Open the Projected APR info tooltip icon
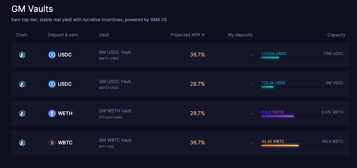Viewport: 357px width, 168px height. tap(203, 35)
